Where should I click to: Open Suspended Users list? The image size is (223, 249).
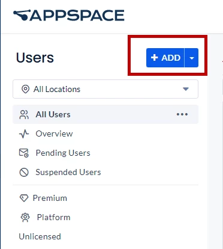[68, 172]
